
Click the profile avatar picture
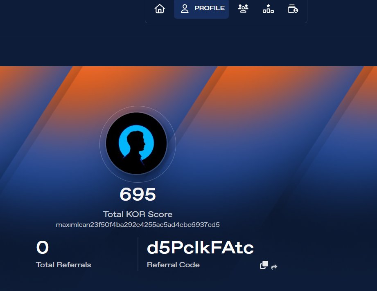point(137,143)
